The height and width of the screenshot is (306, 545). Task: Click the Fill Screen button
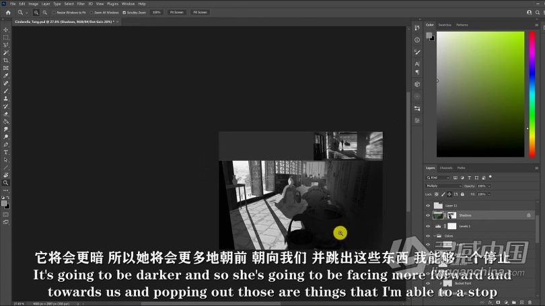[x=201, y=13]
